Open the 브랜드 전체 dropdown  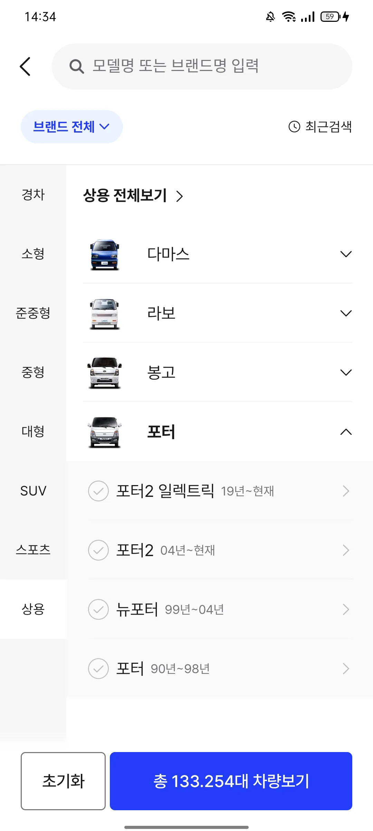(72, 127)
